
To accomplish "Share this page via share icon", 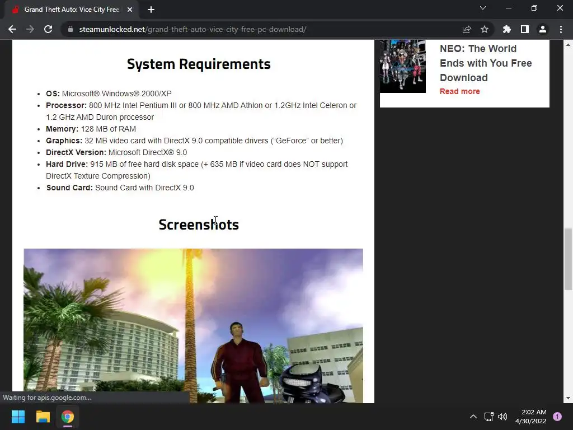I will [x=467, y=29].
